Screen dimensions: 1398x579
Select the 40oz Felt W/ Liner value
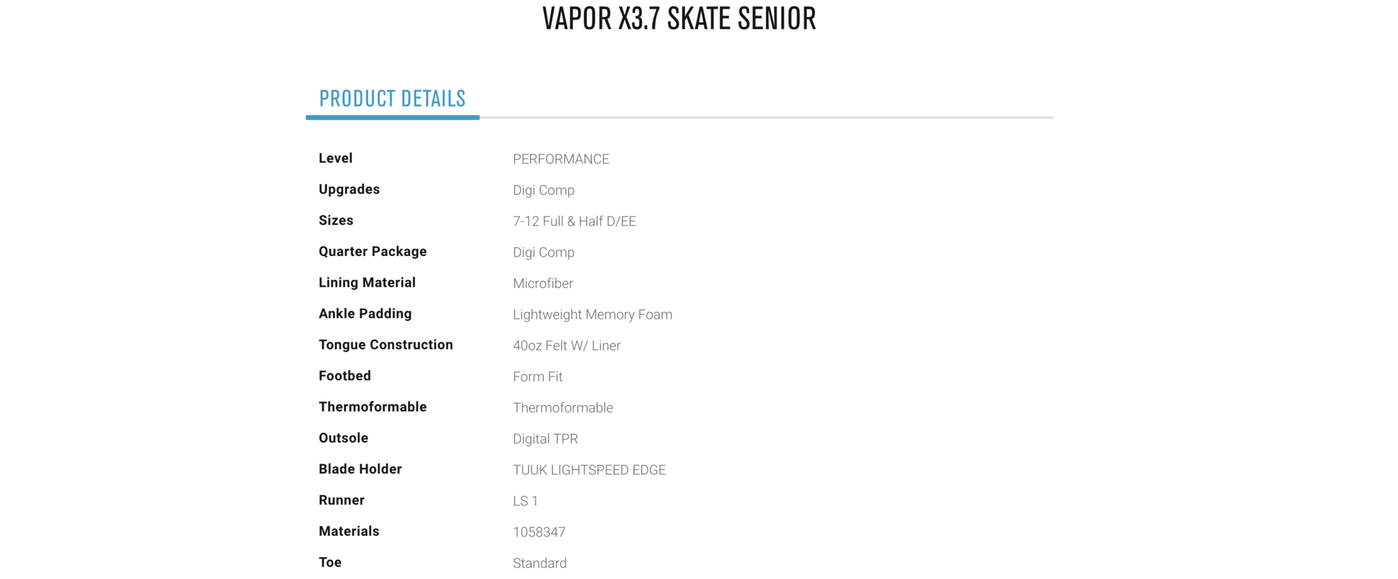(567, 345)
